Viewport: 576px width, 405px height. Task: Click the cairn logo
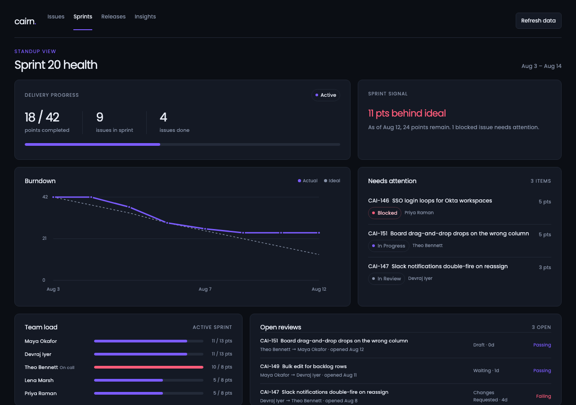[25, 21]
